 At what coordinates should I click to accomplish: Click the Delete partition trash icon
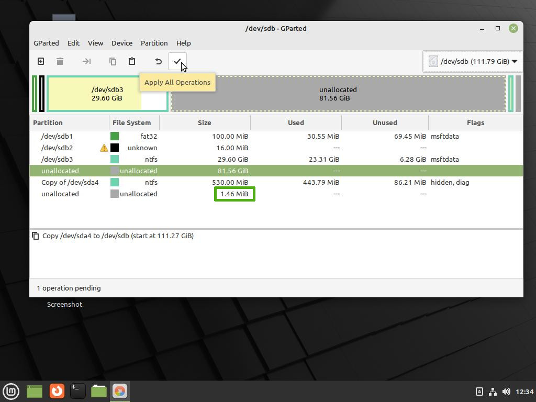pos(60,61)
